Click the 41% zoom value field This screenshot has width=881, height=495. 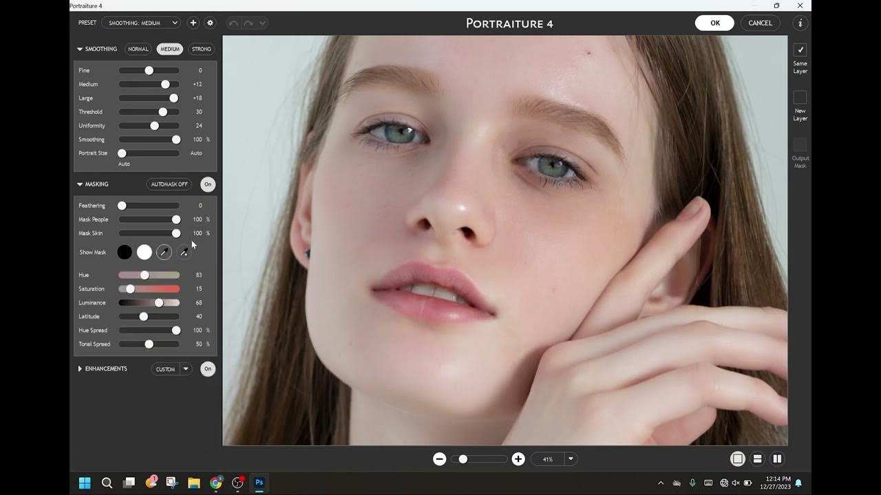pyautogui.click(x=548, y=459)
